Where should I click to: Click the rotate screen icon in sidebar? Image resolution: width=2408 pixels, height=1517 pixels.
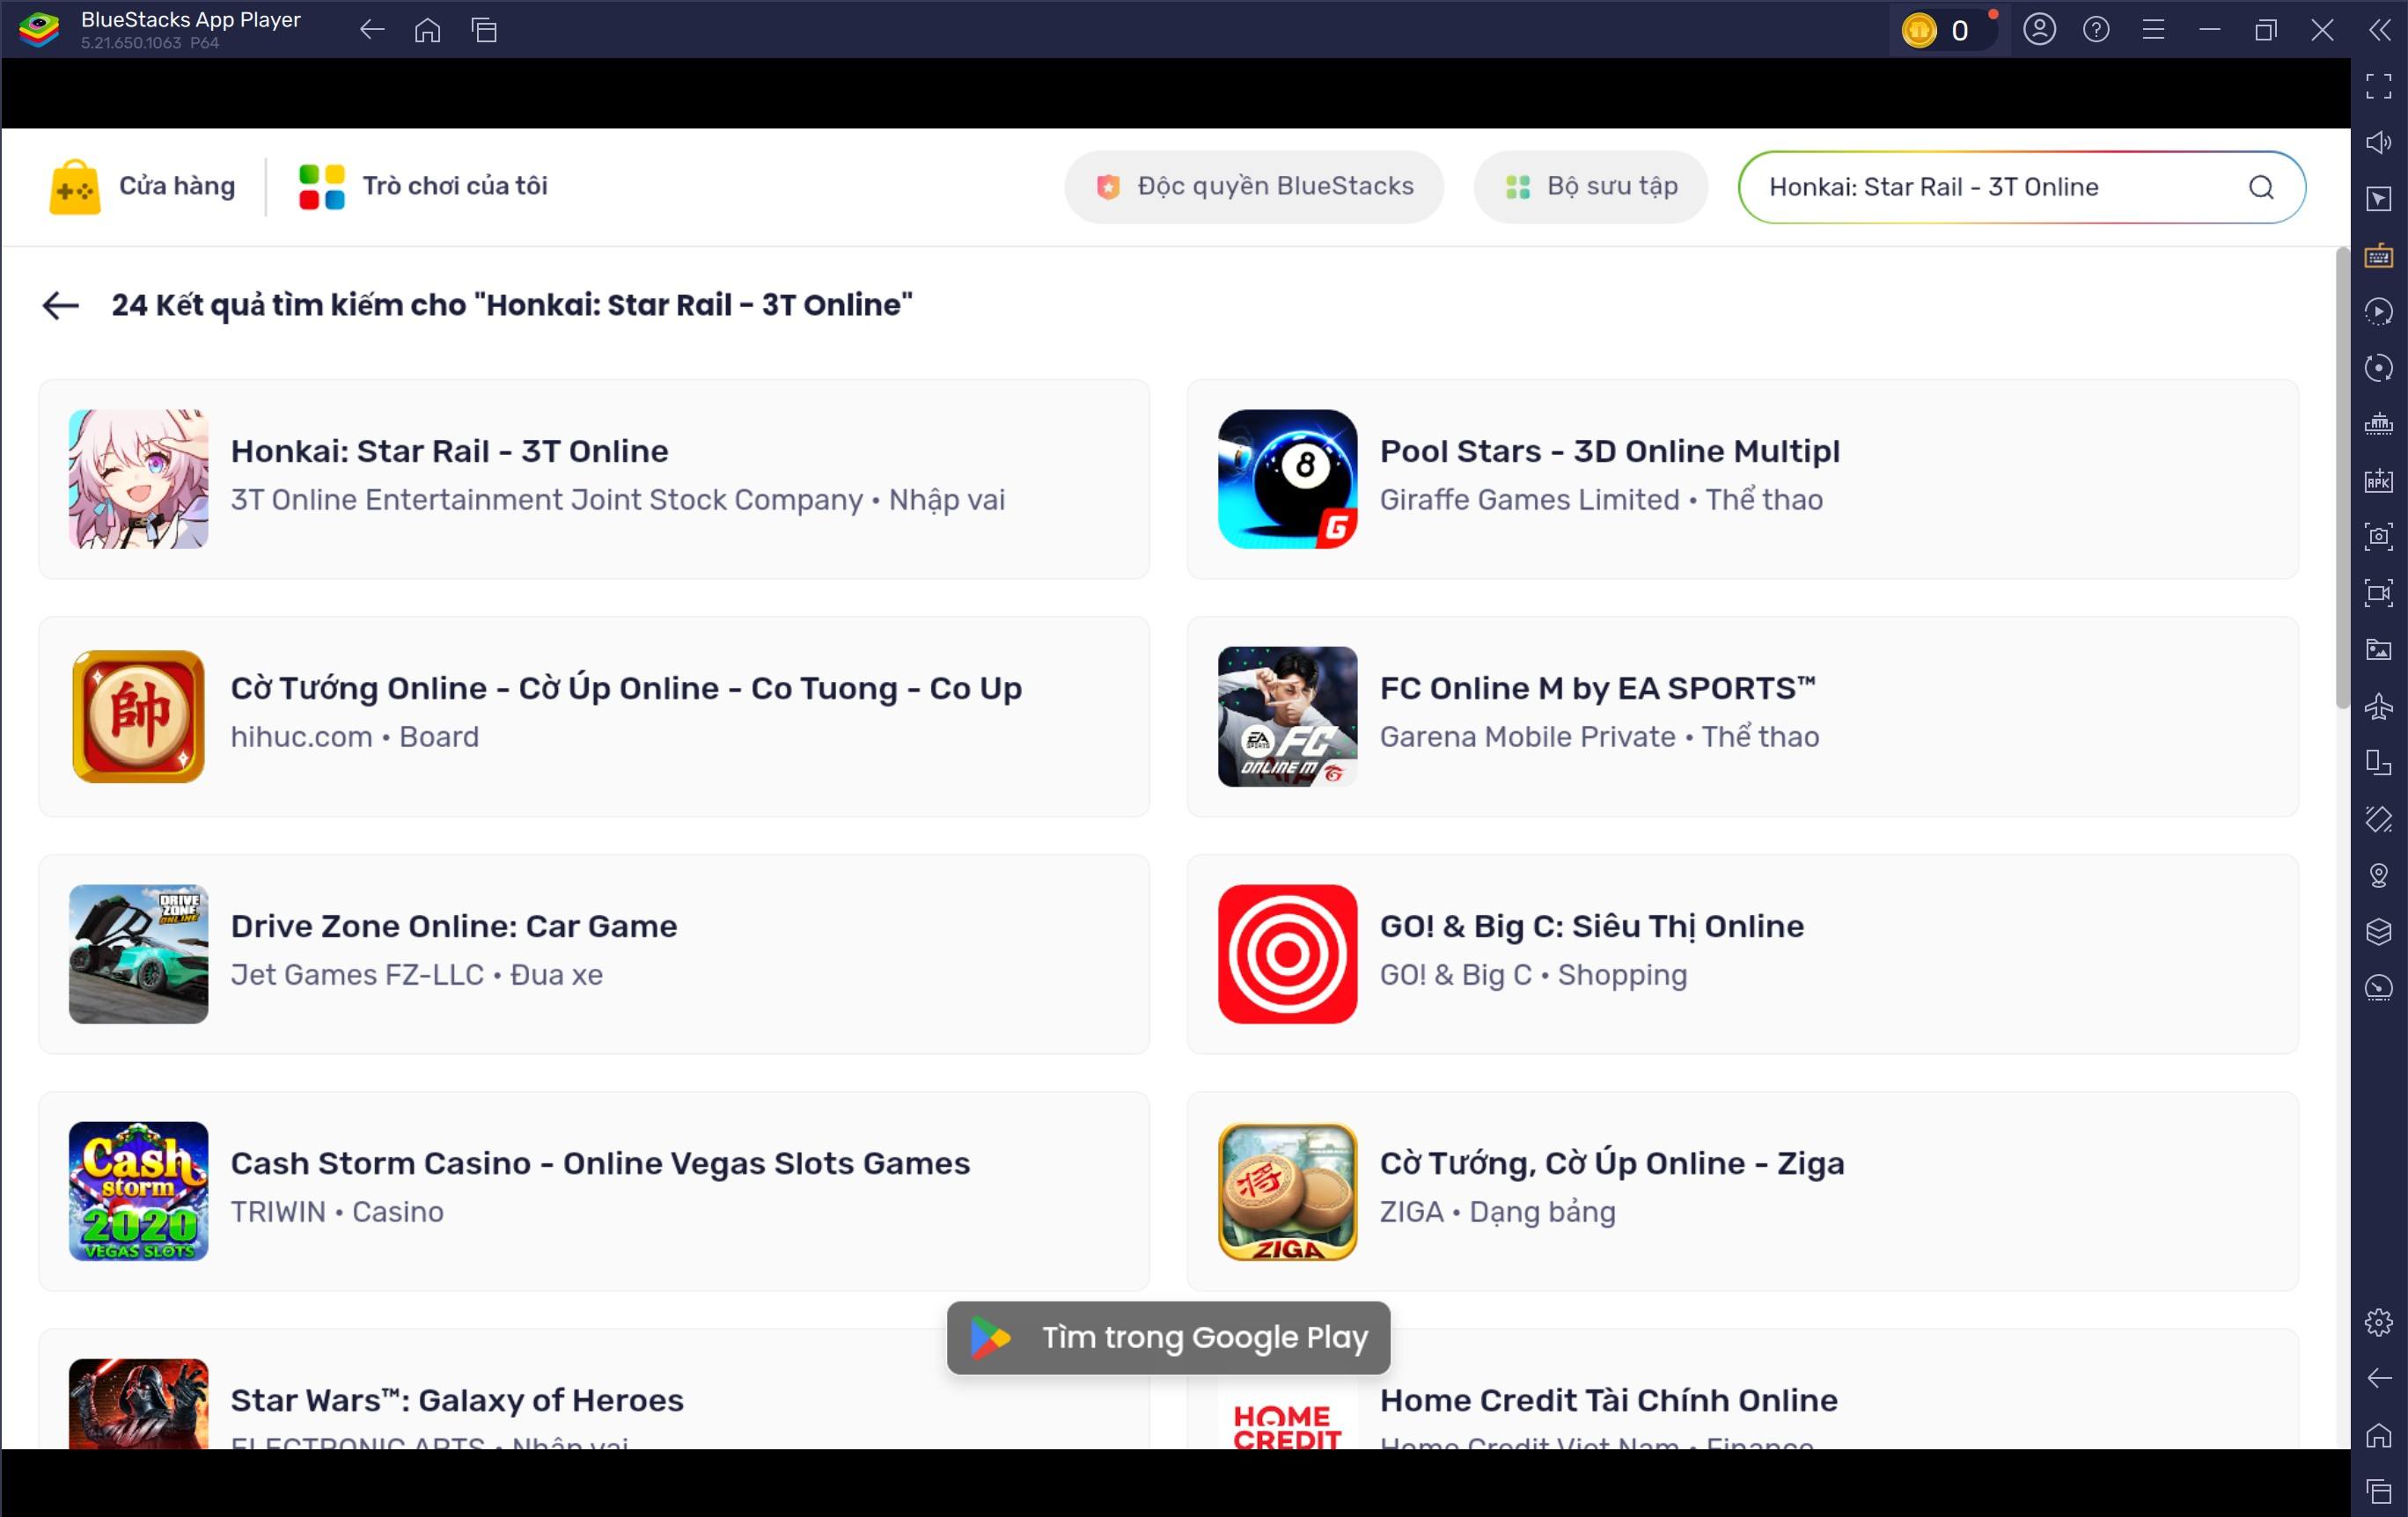(2379, 820)
